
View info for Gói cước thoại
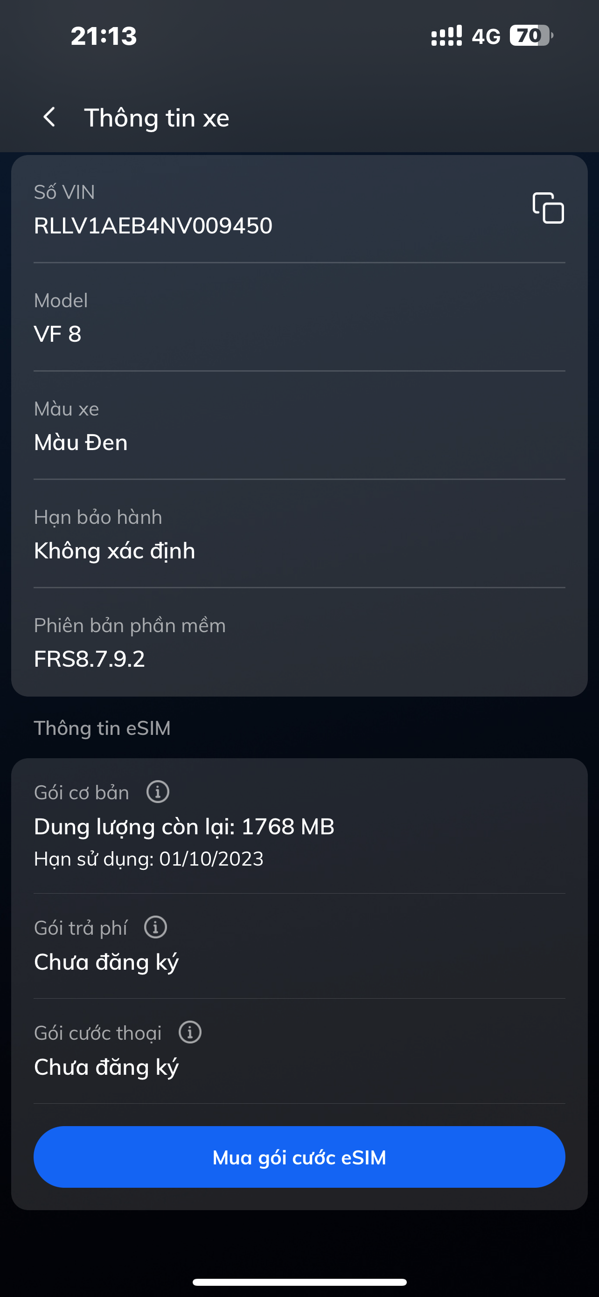point(190,1033)
